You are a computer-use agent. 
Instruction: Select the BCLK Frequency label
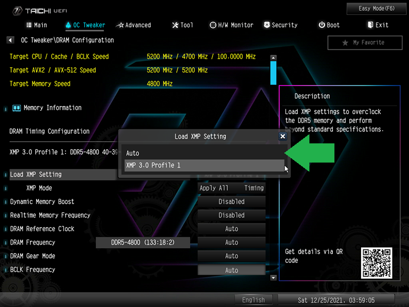tap(32, 270)
